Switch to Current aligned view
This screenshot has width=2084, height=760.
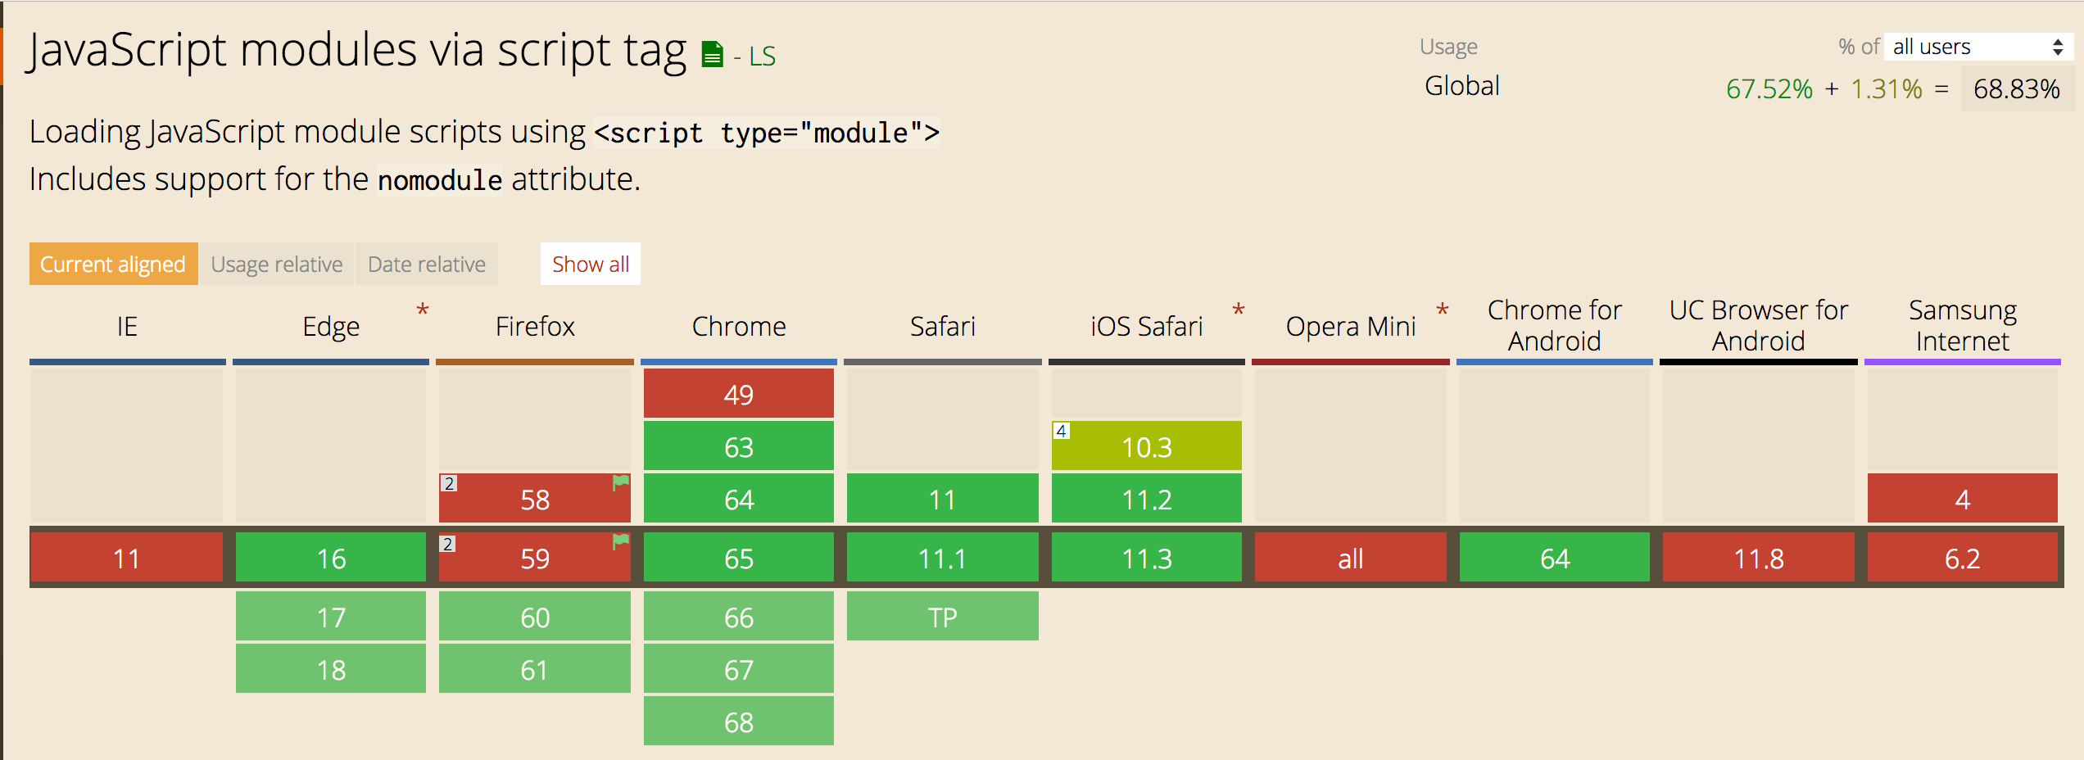pyautogui.click(x=113, y=264)
